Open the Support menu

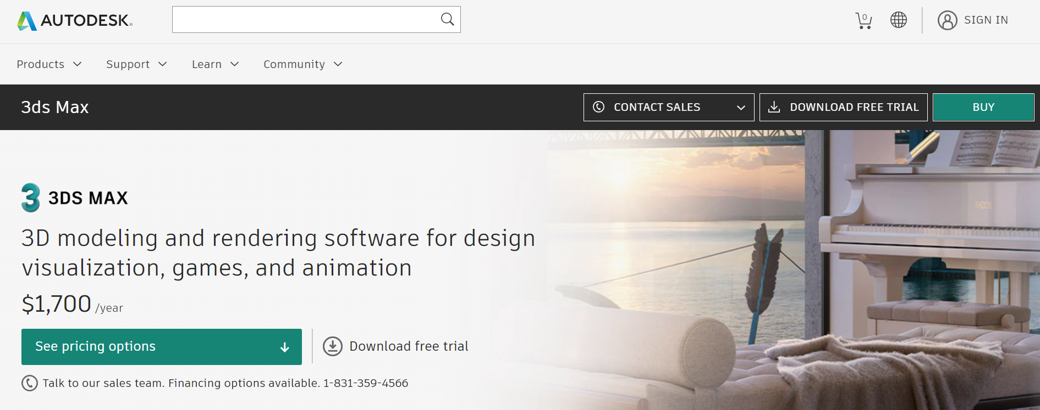136,64
